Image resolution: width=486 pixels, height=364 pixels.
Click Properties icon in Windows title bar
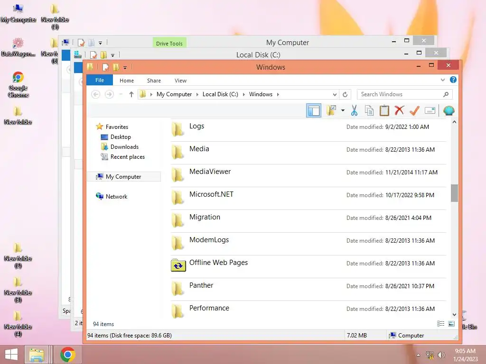(106, 67)
